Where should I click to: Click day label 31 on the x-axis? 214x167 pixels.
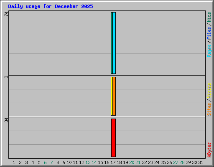(201, 162)
